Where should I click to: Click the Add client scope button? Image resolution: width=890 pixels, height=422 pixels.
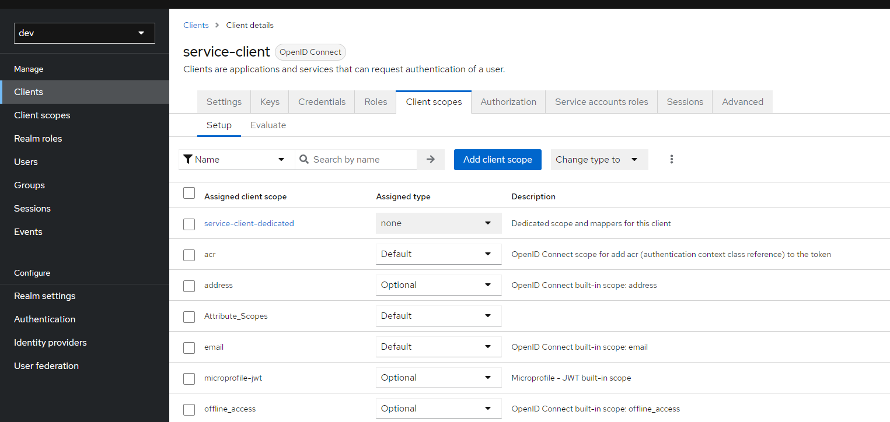click(497, 160)
